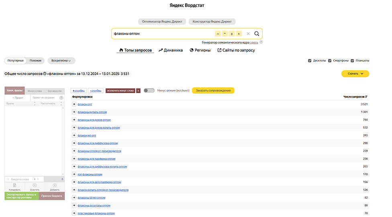Click plus icon beside 'флаконы дозаторы оптом'
Viewport: 392px width, 217px height.
[x=74, y=205]
